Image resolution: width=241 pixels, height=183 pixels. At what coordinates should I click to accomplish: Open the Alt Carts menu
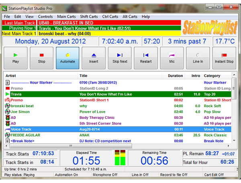tap(130, 16)
